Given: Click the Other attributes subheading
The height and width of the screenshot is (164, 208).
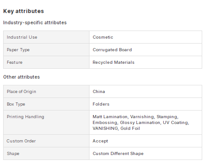Looking at the screenshot, I should click(x=21, y=77).
